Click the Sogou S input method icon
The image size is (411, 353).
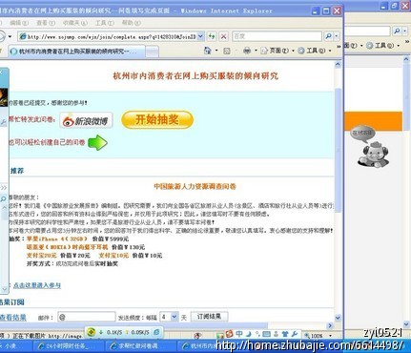coord(229,334)
